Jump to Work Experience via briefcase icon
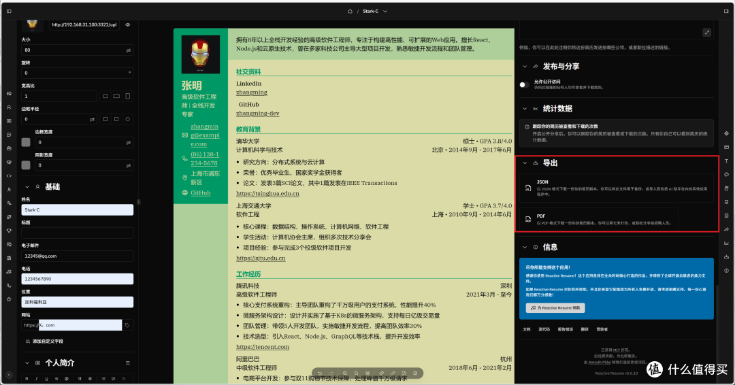Image resolution: width=735 pixels, height=385 pixels. (9, 148)
